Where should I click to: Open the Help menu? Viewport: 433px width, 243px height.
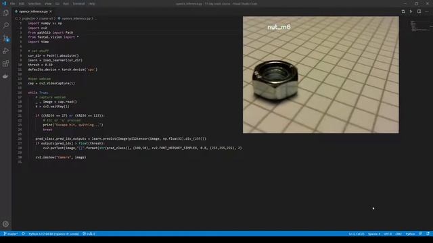coord(92,3)
